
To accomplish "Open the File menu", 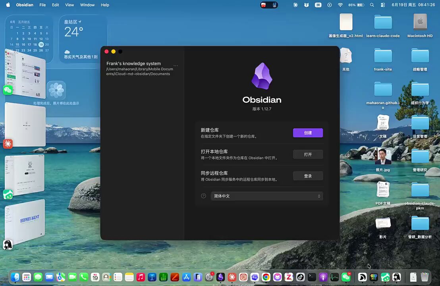I will click(42, 5).
